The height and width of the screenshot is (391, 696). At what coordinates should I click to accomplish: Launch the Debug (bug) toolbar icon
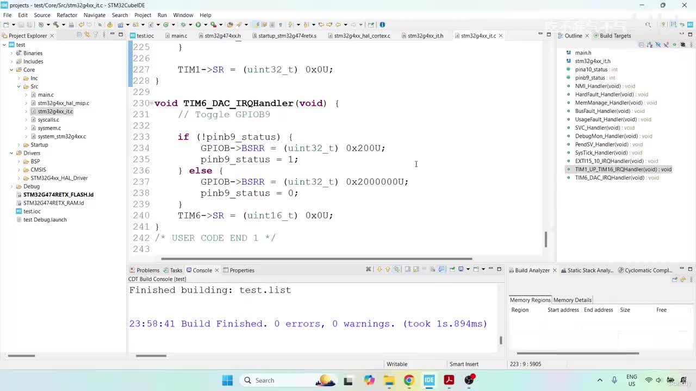pyautogui.click(x=183, y=24)
